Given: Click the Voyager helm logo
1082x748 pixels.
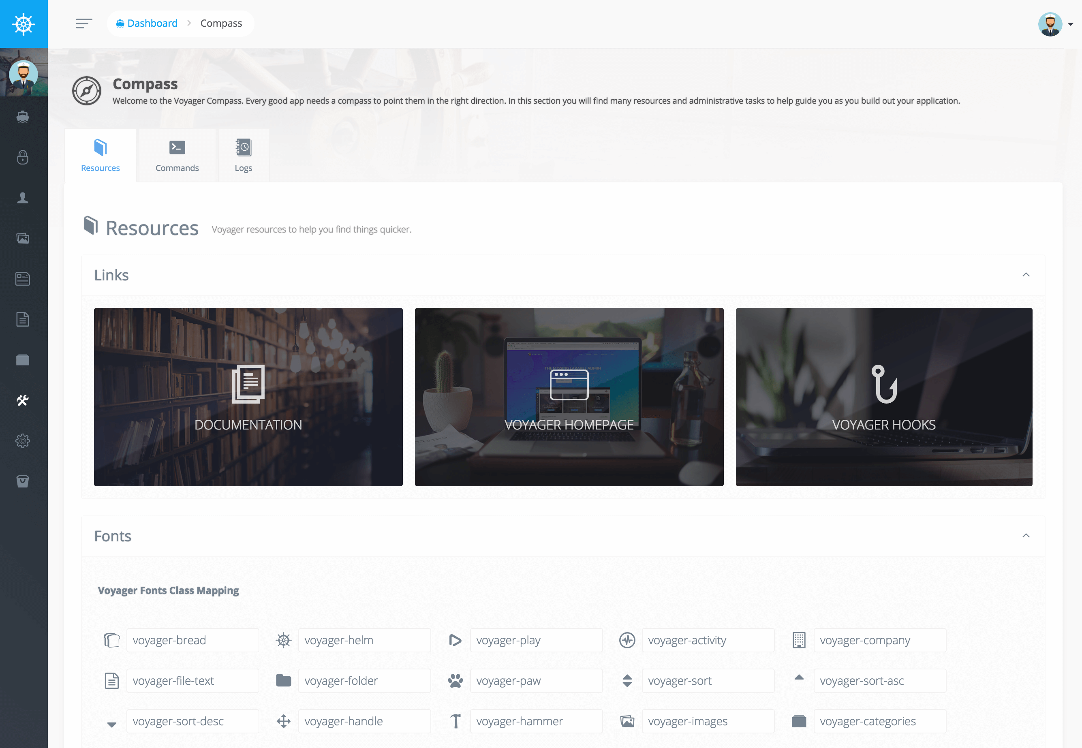Looking at the screenshot, I should [24, 24].
